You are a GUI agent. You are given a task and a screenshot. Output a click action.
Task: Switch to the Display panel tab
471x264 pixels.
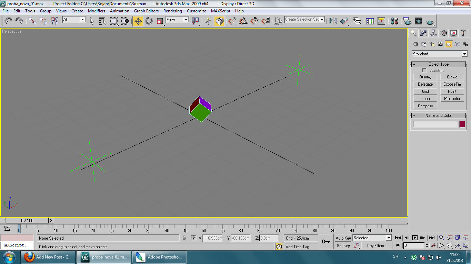[x=453, y=33]
